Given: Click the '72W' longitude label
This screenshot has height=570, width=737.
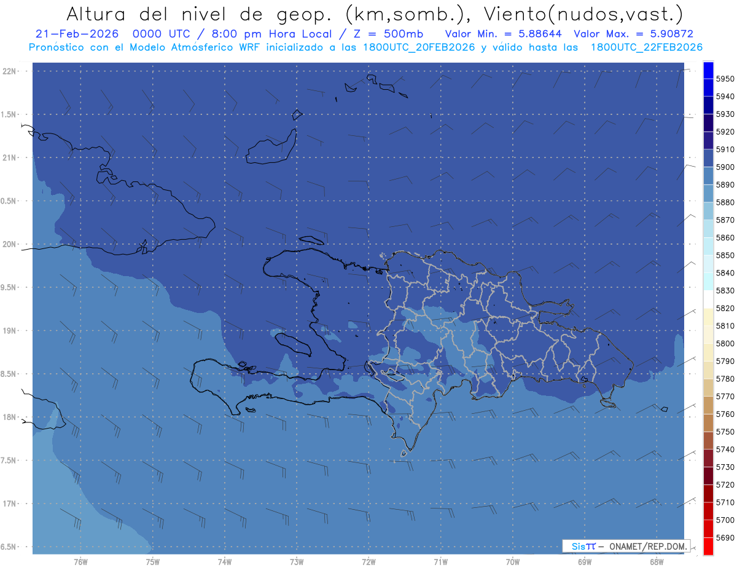Looking at the screenshot, I should point(369,561).
